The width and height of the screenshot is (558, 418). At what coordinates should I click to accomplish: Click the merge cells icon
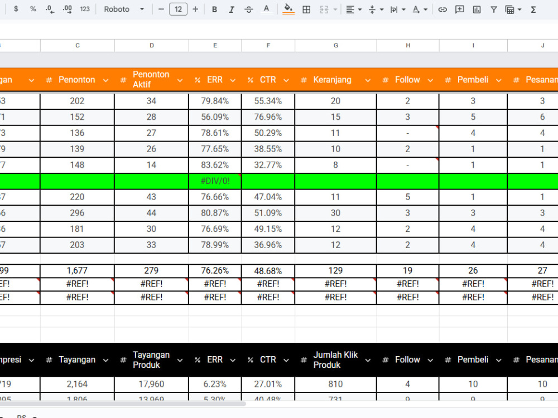324,9
